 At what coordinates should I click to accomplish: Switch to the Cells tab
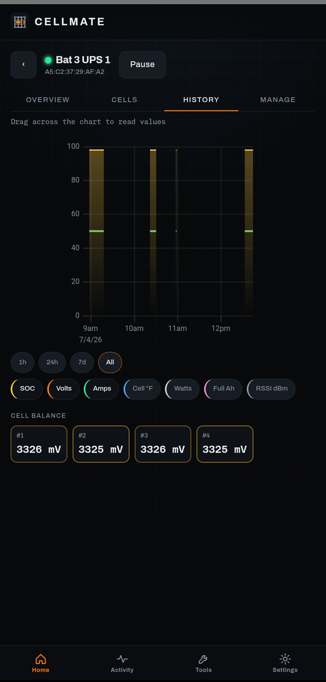[124, 100]
